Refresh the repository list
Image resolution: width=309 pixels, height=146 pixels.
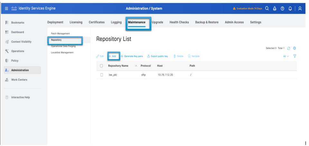click(x=289, y=48)
